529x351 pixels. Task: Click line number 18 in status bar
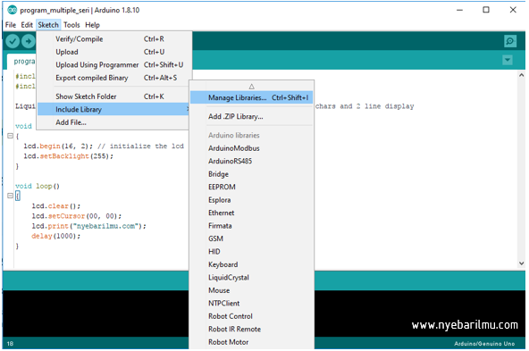(10, 344)
